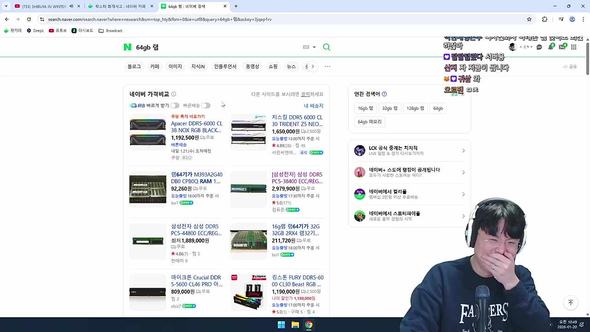This screenshot has height=332, width=590.
Task: Open the Chrome profile avatar
Action: coord(572,19)
